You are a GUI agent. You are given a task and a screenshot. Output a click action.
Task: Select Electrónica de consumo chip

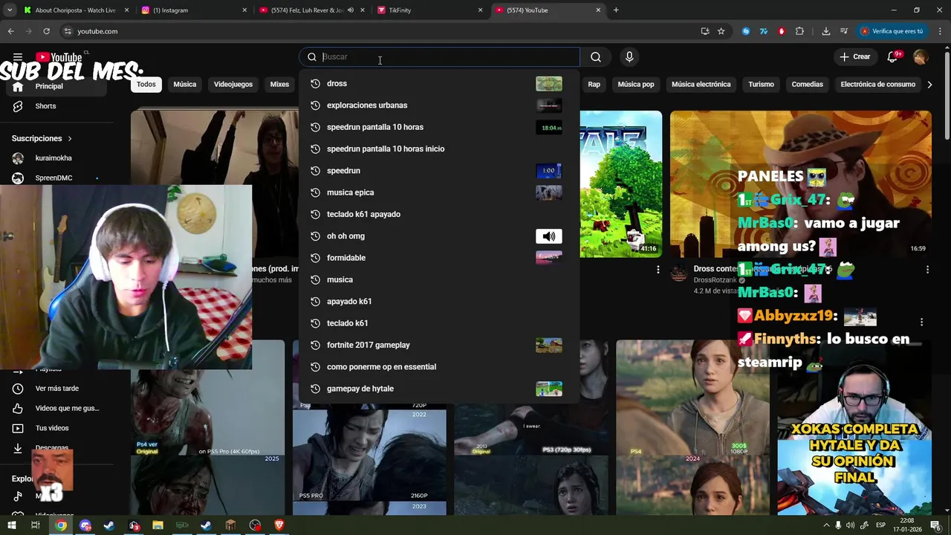pos(877,85)
